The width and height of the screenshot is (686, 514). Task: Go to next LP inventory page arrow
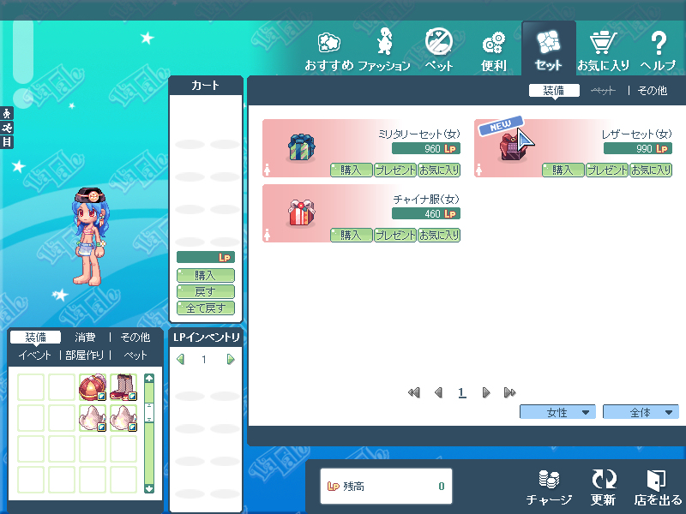coord(230,360)
